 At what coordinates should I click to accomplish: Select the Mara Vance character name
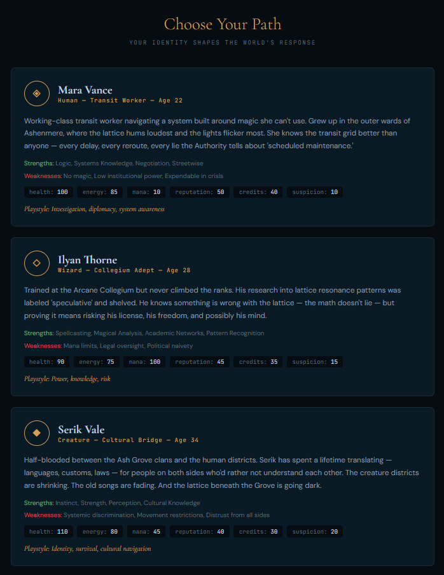tap(85, 90)
